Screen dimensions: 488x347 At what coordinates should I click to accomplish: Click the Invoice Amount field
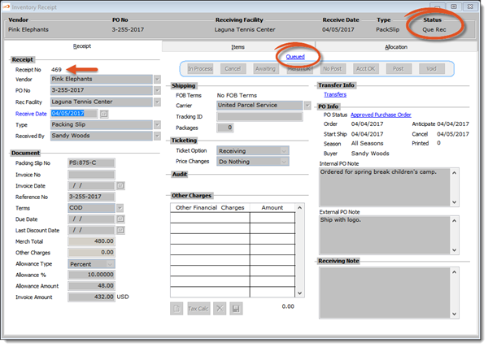click(x=91, y=297)
